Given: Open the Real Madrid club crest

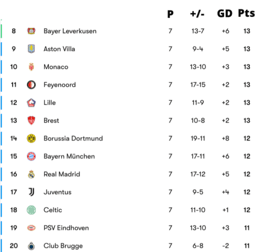Looking at the screenshot, I should 31,174.
